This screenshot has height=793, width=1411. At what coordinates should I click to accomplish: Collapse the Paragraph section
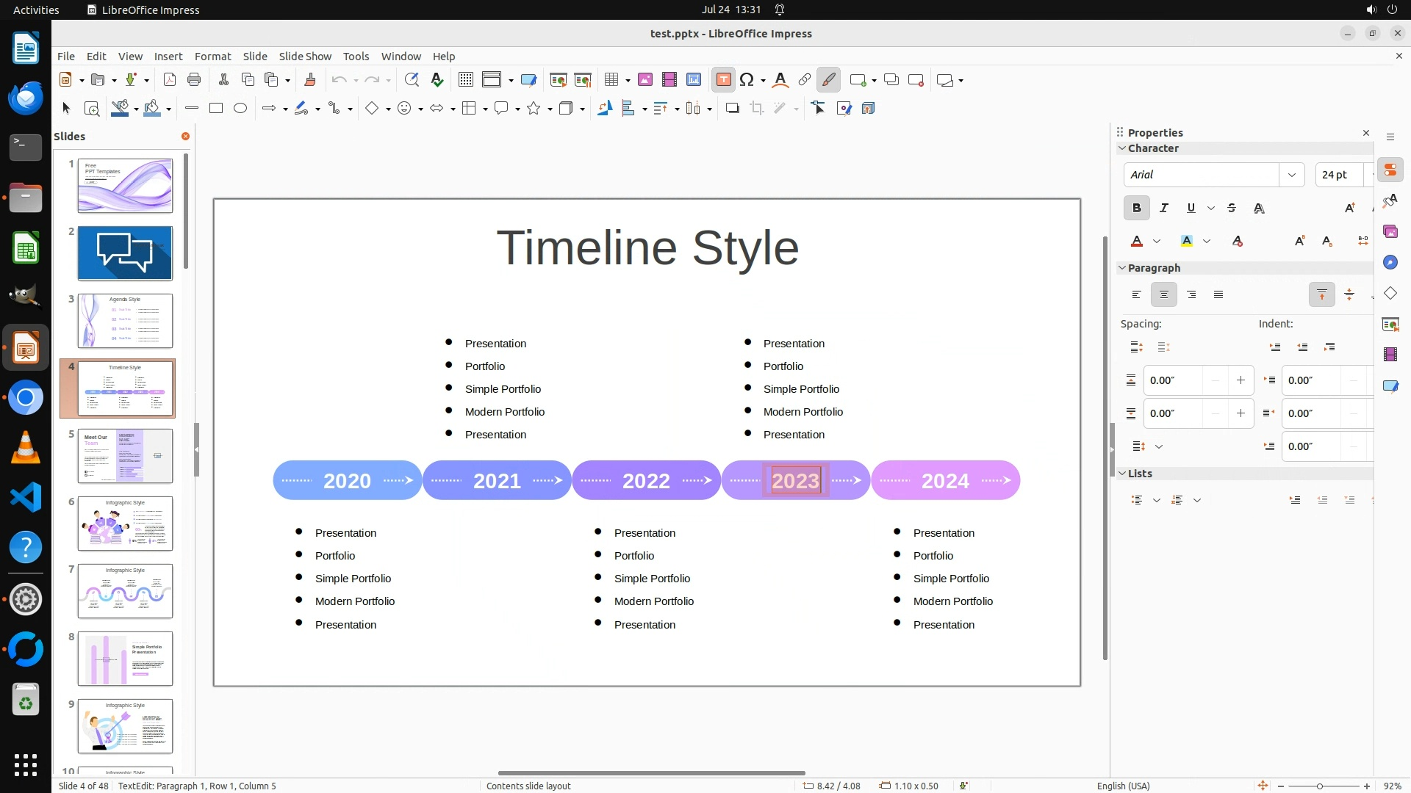click(1122, 268)
